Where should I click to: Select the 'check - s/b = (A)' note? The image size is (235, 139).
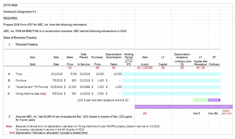click(x=226, y=112)
